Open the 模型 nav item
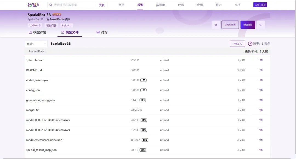296x159 pixels. coord(140,5)
